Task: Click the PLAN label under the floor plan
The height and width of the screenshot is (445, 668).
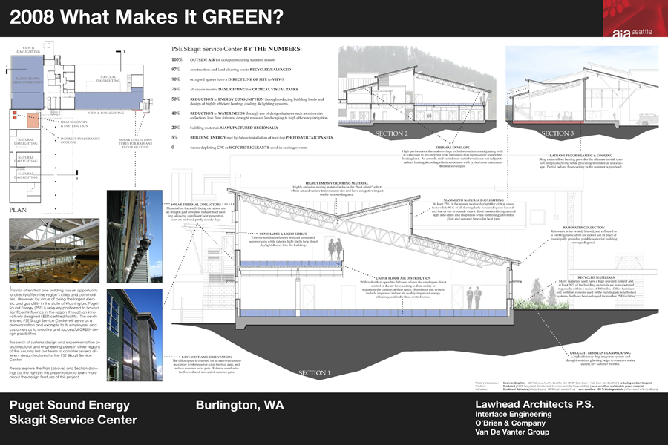Action: click(18, 210)
